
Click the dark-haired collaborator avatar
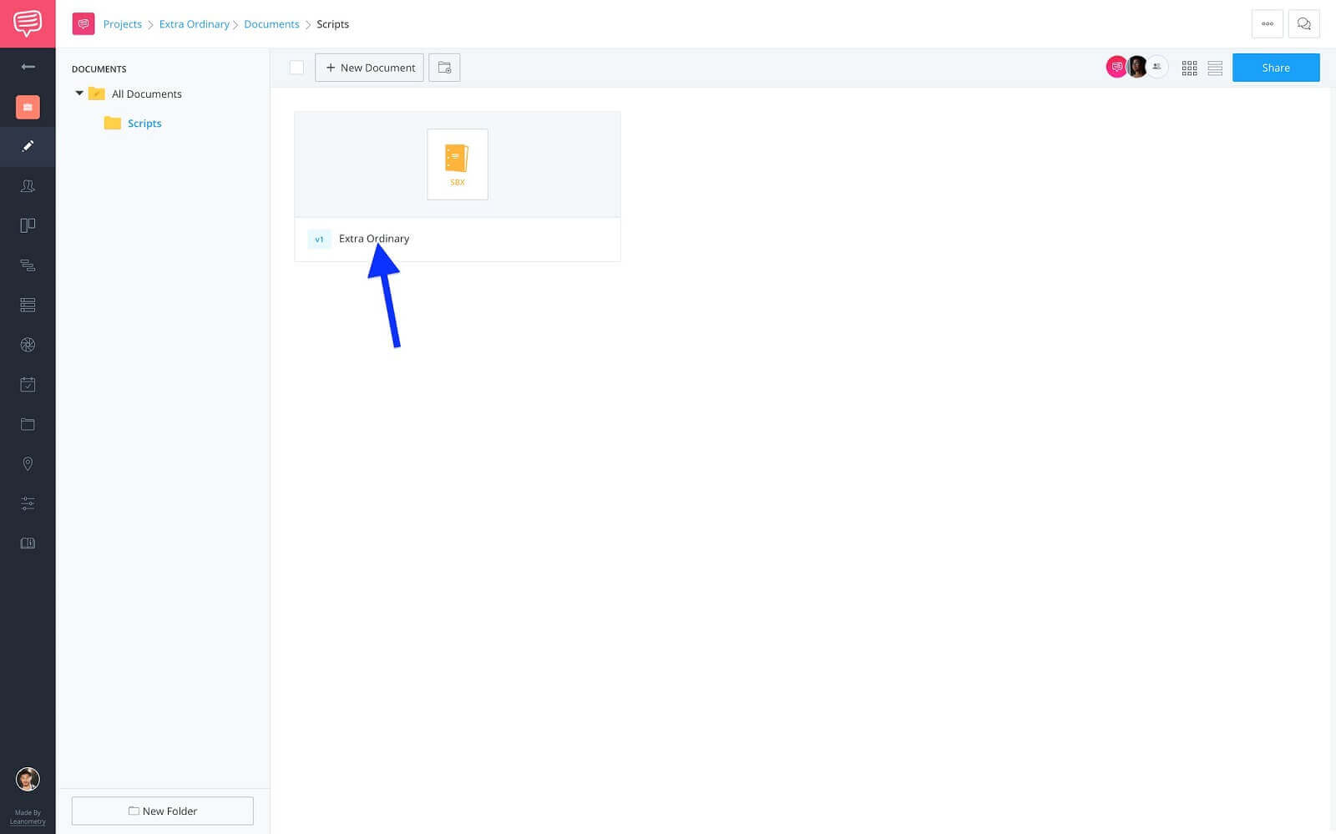(1136, 67)
